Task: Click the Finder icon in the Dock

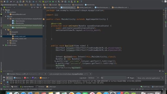Action: tap(10, 93)
